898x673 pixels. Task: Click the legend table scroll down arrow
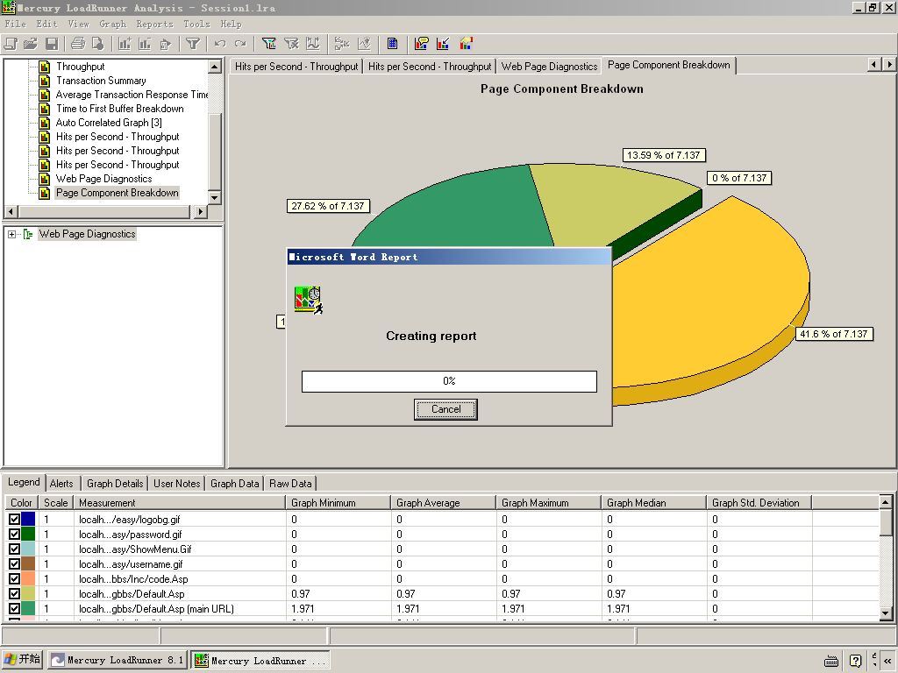[x=886, y=613]
